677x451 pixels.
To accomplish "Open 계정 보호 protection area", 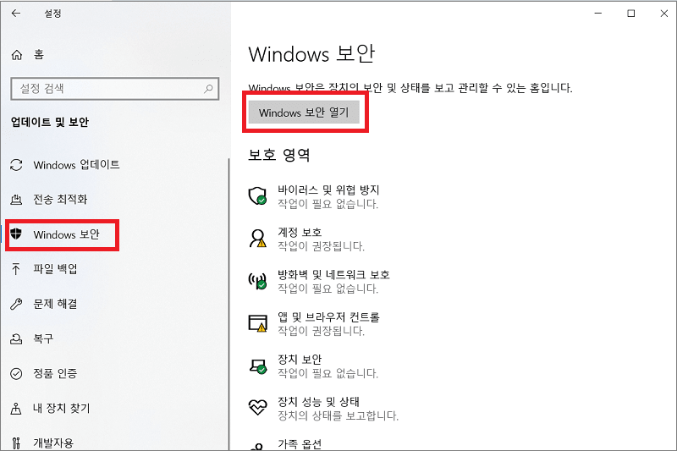I will pyautogui.click(x=300, y=233).
